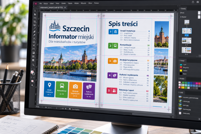Select spread 4-5 thumbnail in Strony
Viewport: 201px width, 134px height.
point(186,41)
